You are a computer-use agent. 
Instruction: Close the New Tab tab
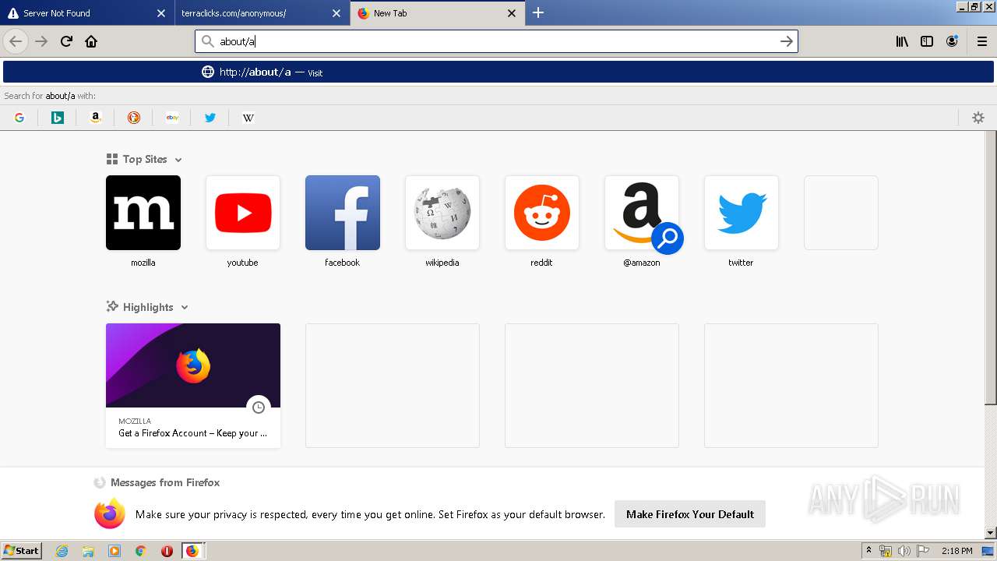pyautogui.click(x=512, y=13)
